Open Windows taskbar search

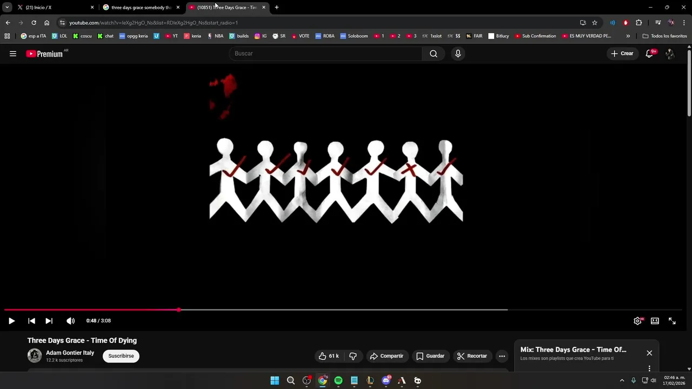(291, 380)
